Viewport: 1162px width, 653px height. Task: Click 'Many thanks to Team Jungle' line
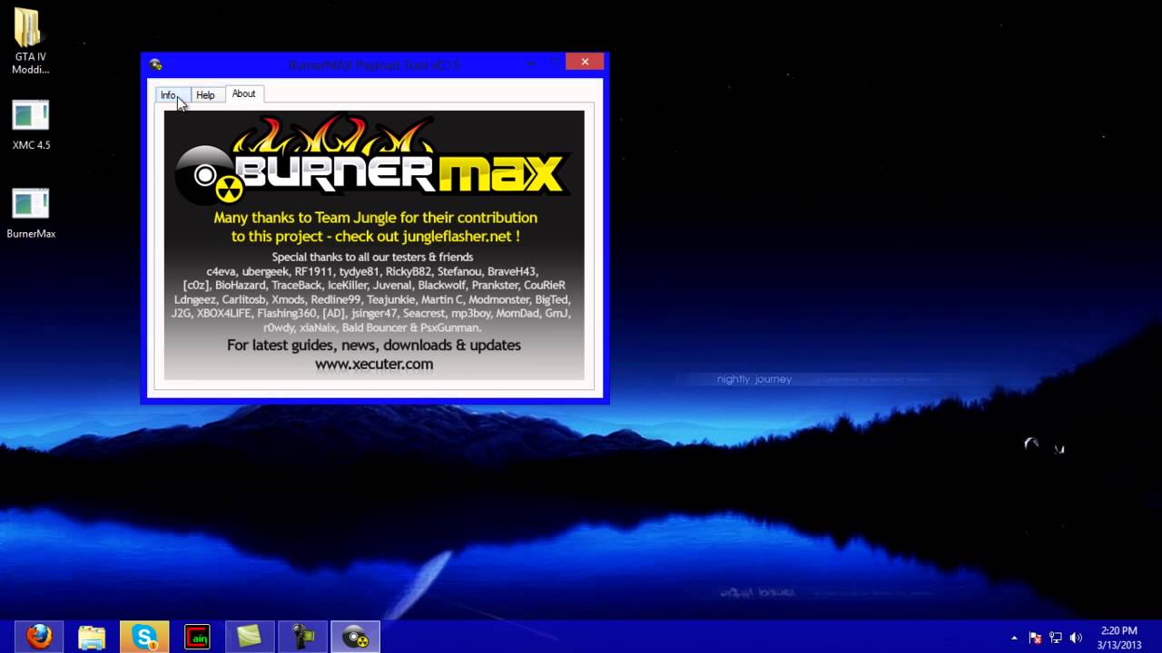tap(375, 218)
